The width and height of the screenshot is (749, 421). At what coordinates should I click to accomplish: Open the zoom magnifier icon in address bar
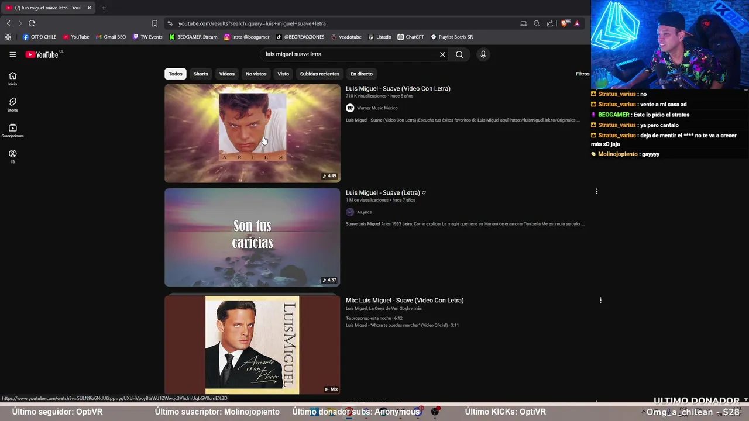click(x=537, y=23)
